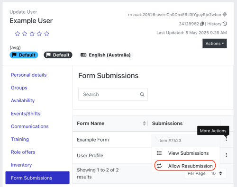The width and height of the screenshot is (237, 187).
Task: Open History with the clock icon
Action: coord(225,24)
